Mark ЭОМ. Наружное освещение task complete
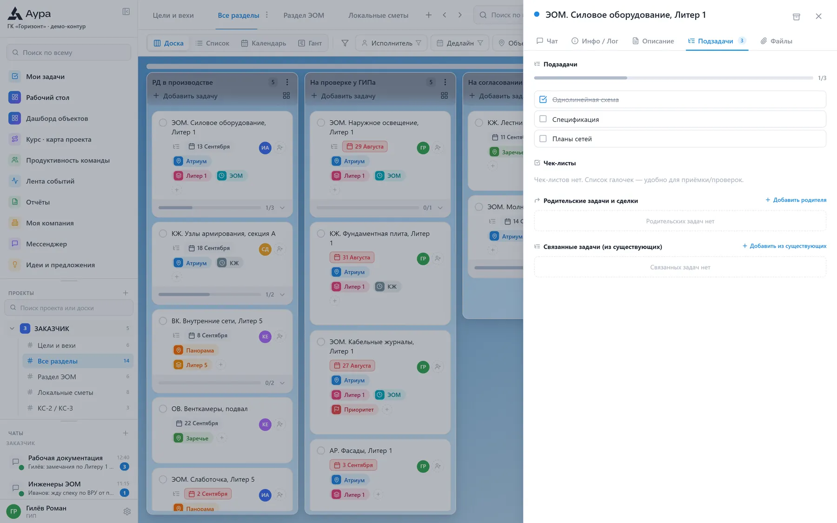 (321, 123)
